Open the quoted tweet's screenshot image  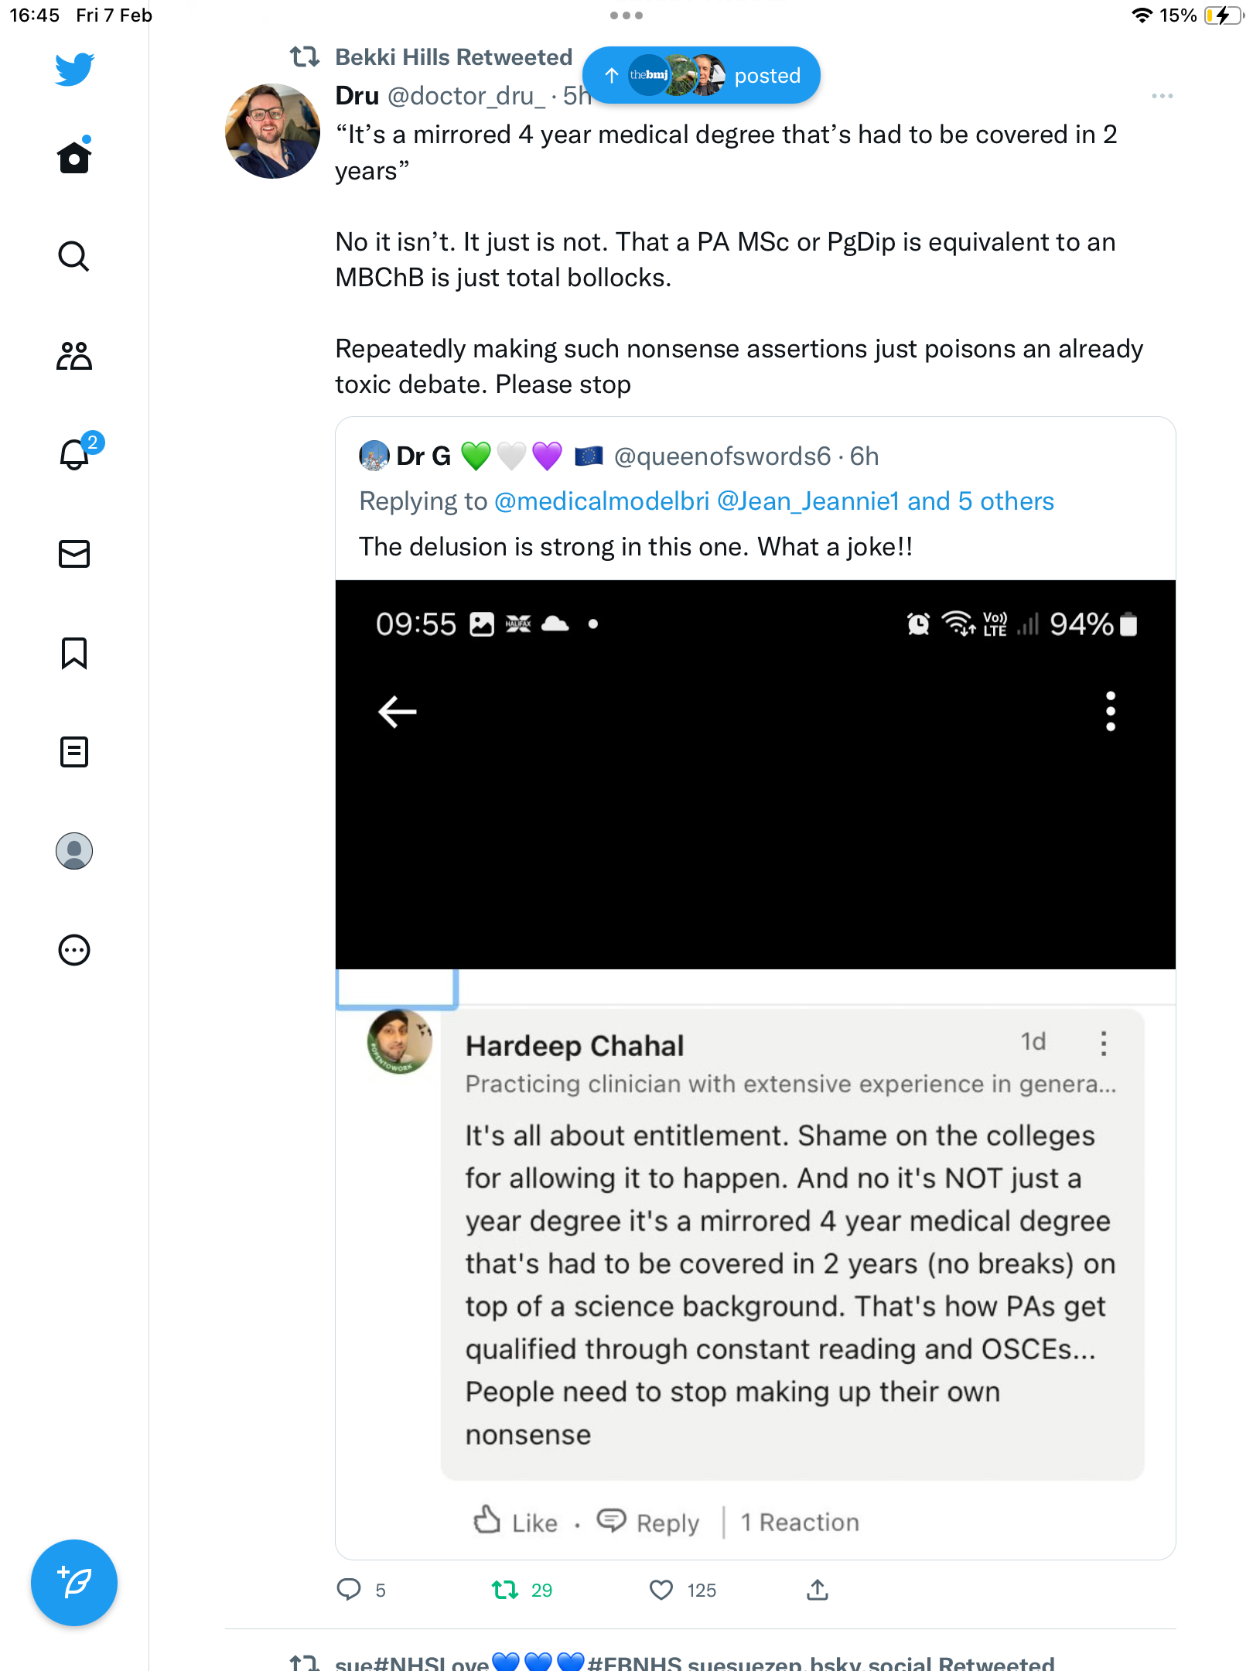756,1068
